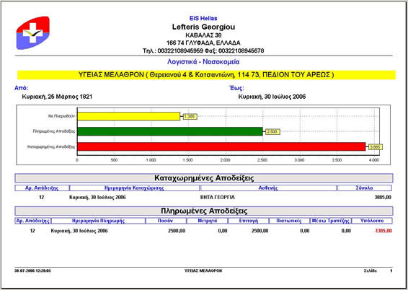Click the address line 'ΚΑΒΑΛΑΣ 38'
The height and width of the screenshot is (290, 408).
point(203,35)
